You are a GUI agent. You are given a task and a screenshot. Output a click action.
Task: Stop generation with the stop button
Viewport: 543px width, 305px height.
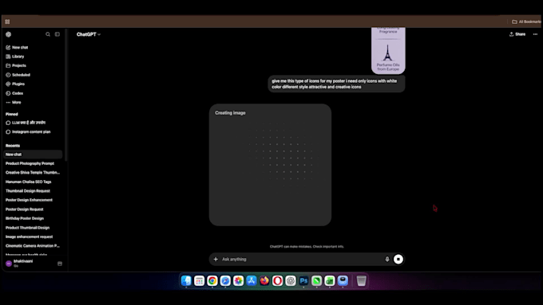(x=398, y=259)
